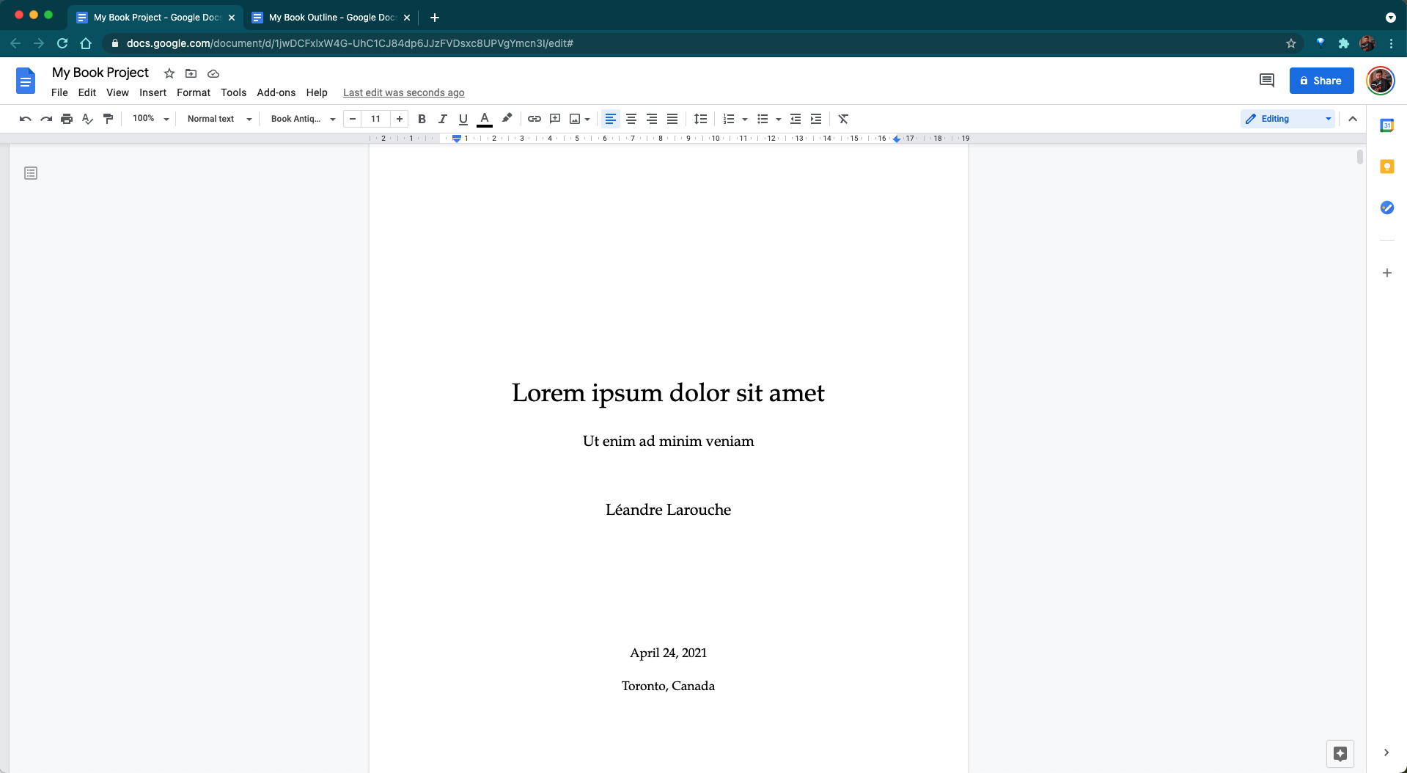The image size is (1407, 773).
Task: Open version history via last edit link
Action: pyautogui.click(x=403, y=92)
